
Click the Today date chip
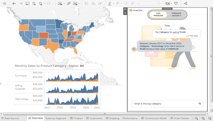(x=167, y=26)
